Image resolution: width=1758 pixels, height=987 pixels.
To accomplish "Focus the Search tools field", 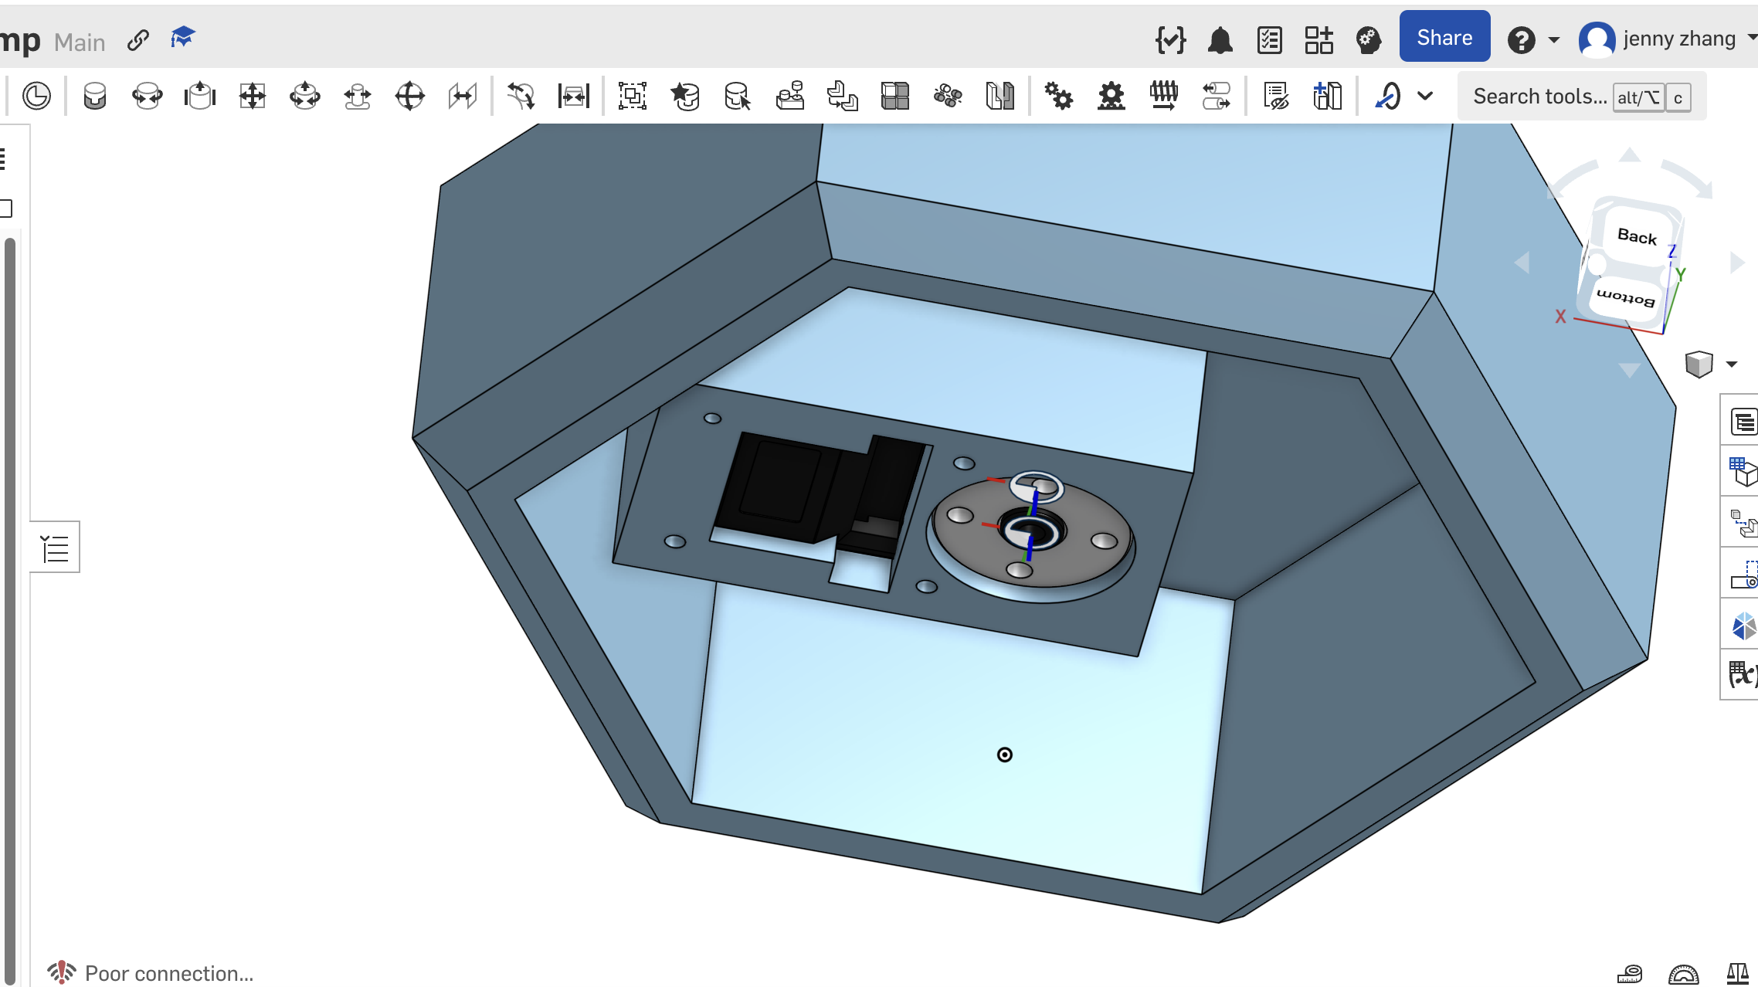I will click(x=1582, y=97).
